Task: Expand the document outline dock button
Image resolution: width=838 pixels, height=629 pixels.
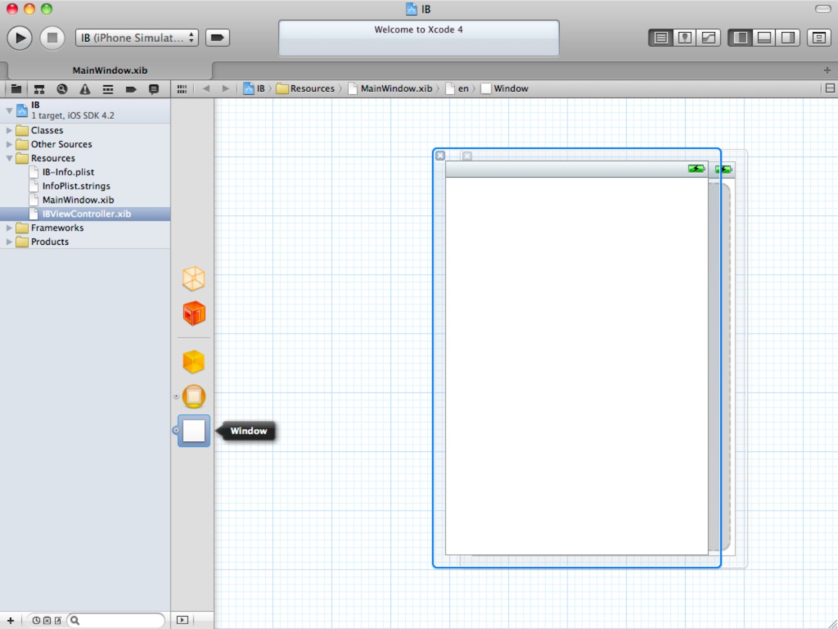Action: tap(182, 620)
